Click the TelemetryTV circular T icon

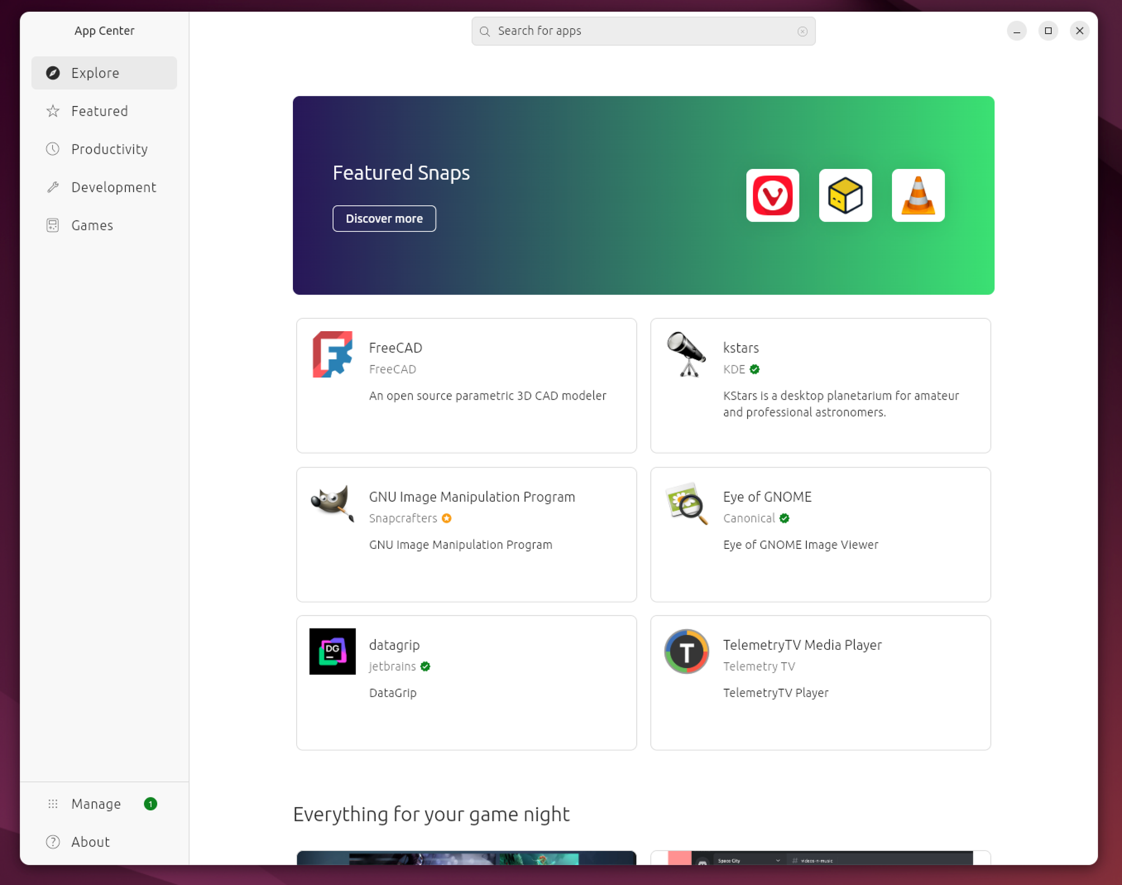point(686,651)
